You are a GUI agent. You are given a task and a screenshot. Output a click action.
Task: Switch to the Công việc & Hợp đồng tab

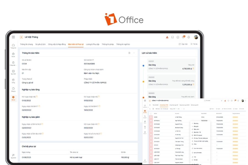57,44
